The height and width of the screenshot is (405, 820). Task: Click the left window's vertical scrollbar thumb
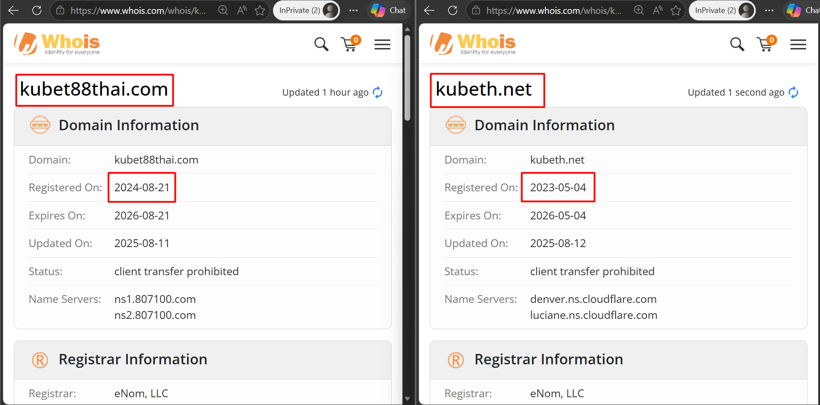tap(407, 78)
